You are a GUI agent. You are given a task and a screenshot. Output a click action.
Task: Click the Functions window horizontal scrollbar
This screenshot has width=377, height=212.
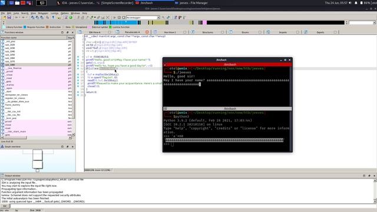tap(36, 138)
